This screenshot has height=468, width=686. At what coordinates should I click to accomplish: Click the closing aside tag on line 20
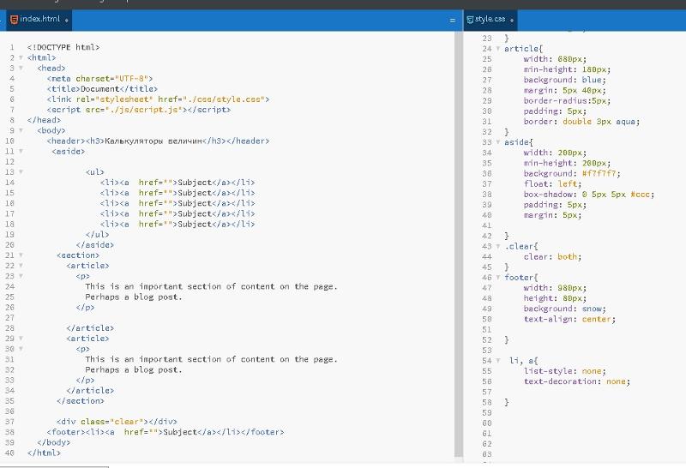tap(94, 245)
